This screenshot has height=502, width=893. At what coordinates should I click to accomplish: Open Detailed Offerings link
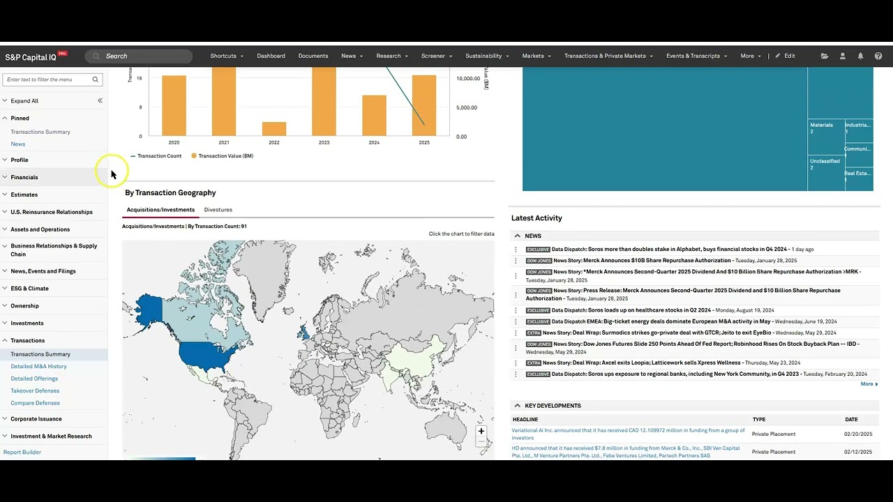pyautogui.click(x=34, y=379)
